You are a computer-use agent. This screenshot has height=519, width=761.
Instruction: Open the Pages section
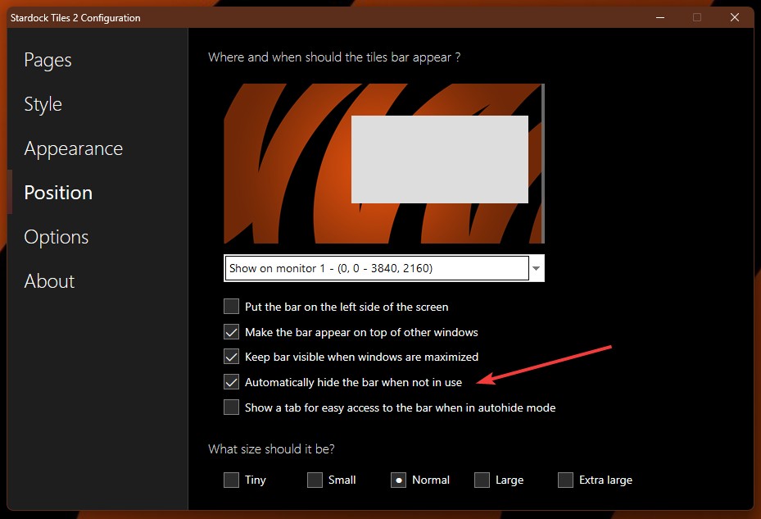tap(48, 60)
